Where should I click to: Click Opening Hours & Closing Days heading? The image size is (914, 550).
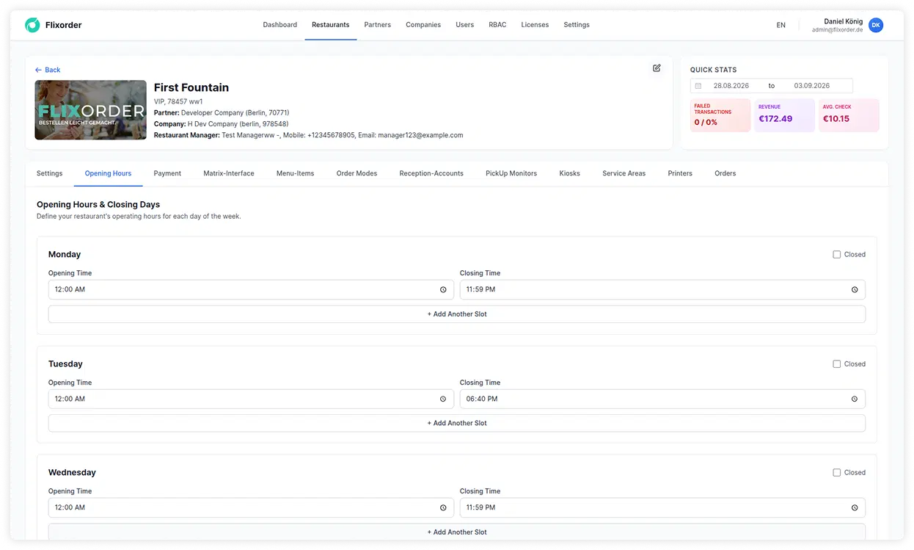[98, 205]
